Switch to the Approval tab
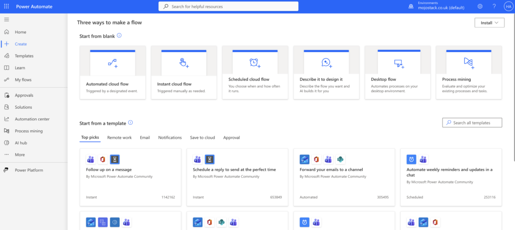 (231, 138)
